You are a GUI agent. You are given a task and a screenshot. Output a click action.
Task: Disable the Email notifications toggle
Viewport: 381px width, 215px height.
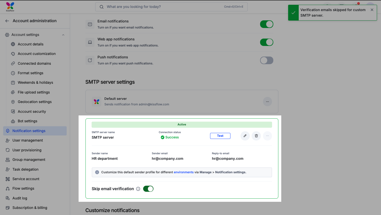point(266,24)
